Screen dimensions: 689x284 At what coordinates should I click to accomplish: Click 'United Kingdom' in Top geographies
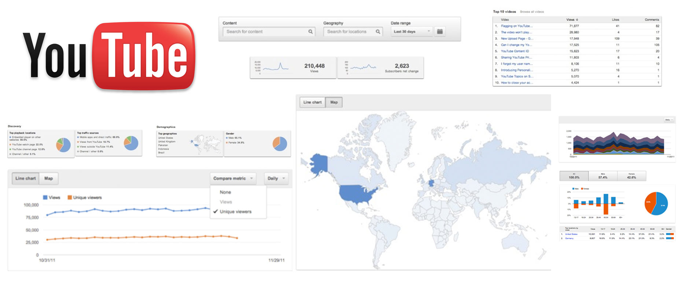(x=167, y=142)
